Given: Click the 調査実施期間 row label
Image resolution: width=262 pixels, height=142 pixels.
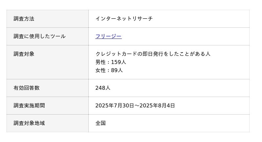Looking at the screenshot, I should [29, 105].
